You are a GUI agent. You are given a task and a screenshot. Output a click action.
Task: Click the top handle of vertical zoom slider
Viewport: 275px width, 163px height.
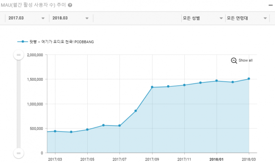(x=18, y=55)
